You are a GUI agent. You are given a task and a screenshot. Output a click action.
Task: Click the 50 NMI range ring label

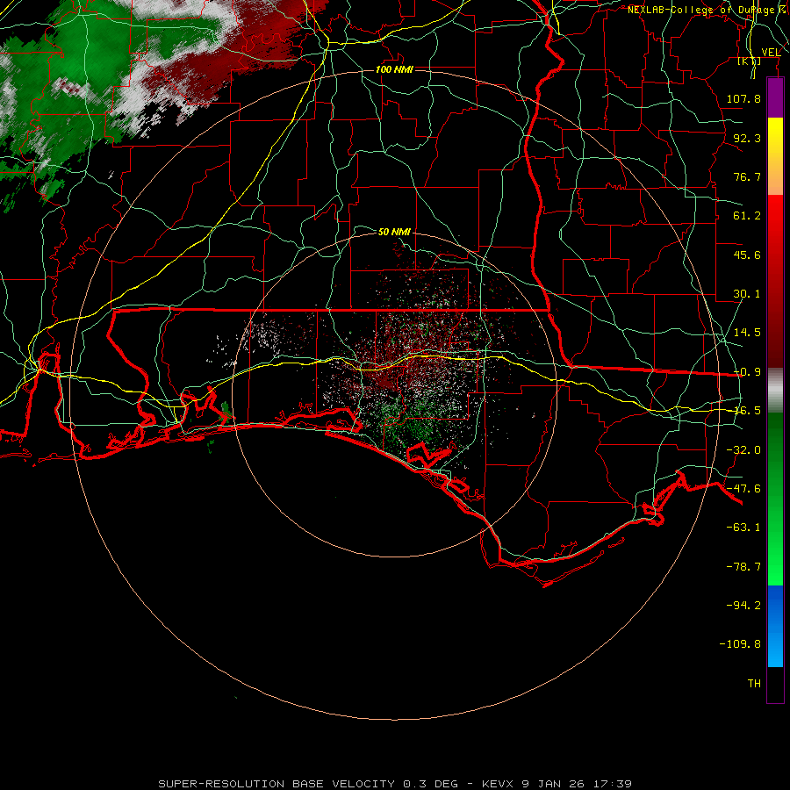pos(394,232)
